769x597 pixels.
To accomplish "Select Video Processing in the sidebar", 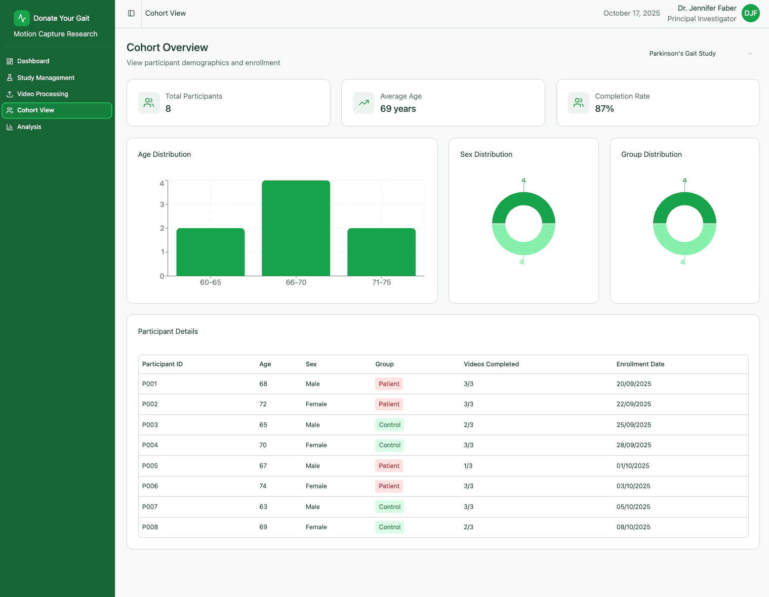I will tap(43, 94).
